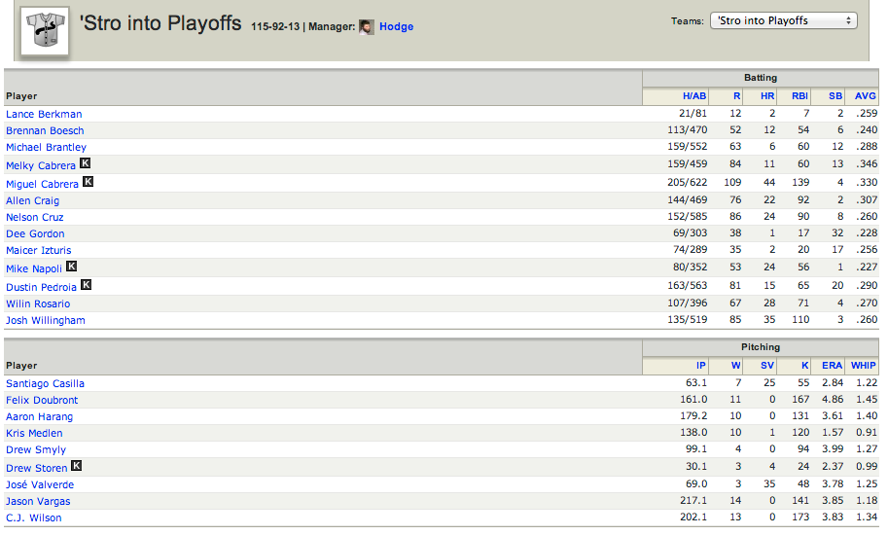Click the K badge beside Dustin Pedroia

click(x=87, y=285)
